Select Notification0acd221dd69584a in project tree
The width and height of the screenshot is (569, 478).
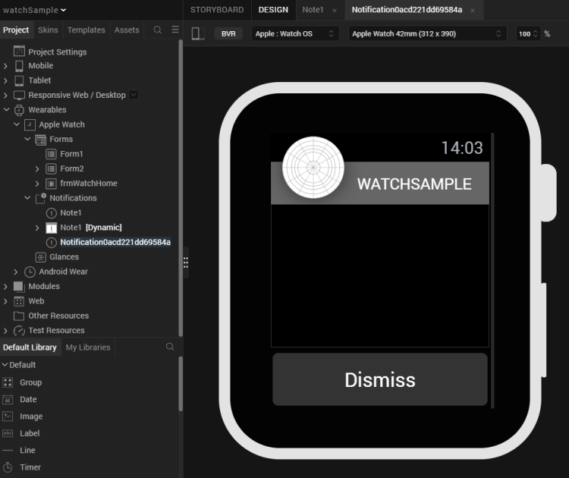115,242
